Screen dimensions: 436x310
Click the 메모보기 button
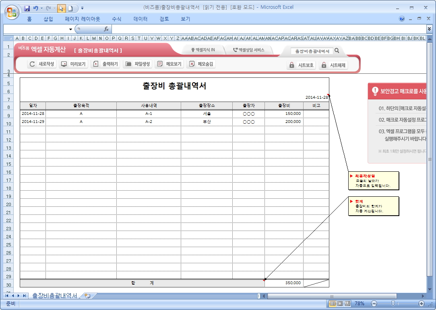click(x=169, y=64)
